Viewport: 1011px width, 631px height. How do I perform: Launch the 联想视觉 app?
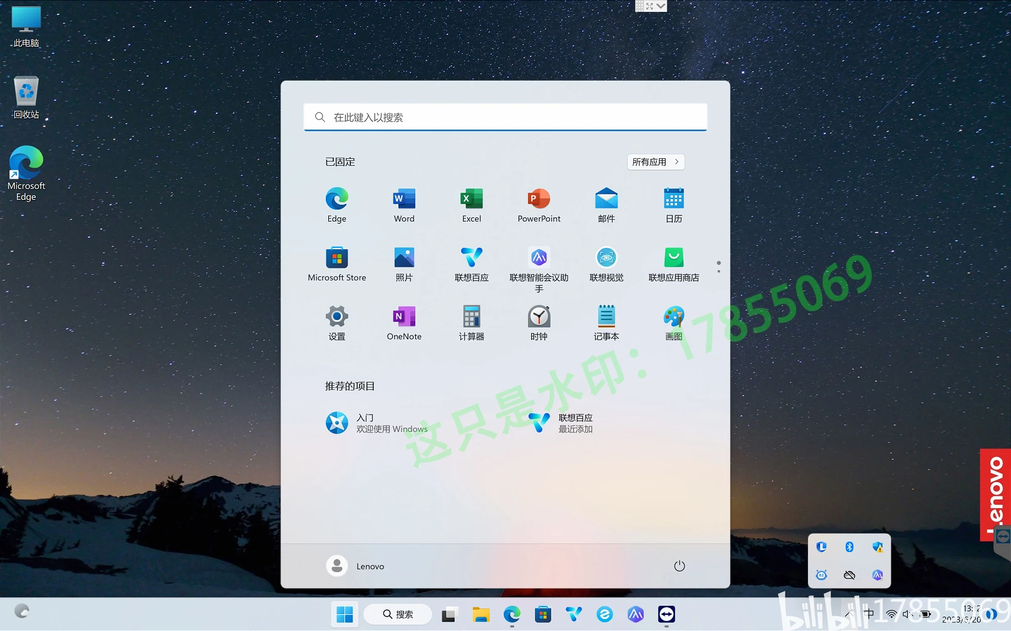606,264
